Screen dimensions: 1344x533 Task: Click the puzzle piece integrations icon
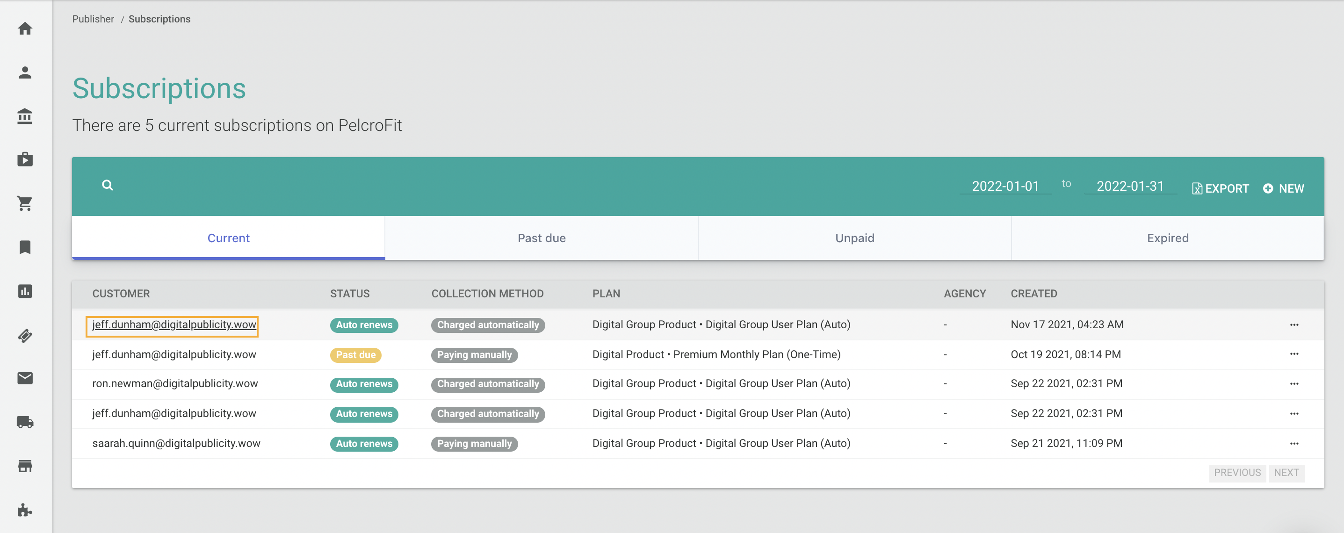tap(25, 509)
